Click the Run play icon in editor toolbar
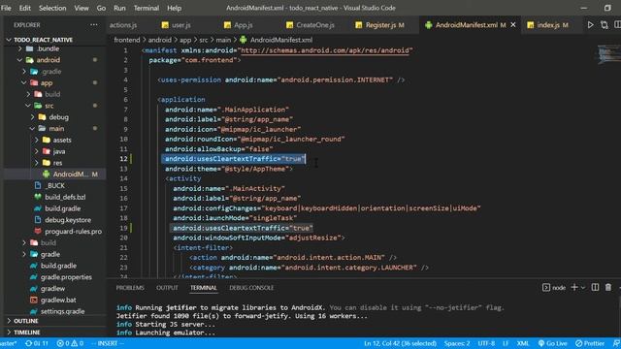 [590, 25]
